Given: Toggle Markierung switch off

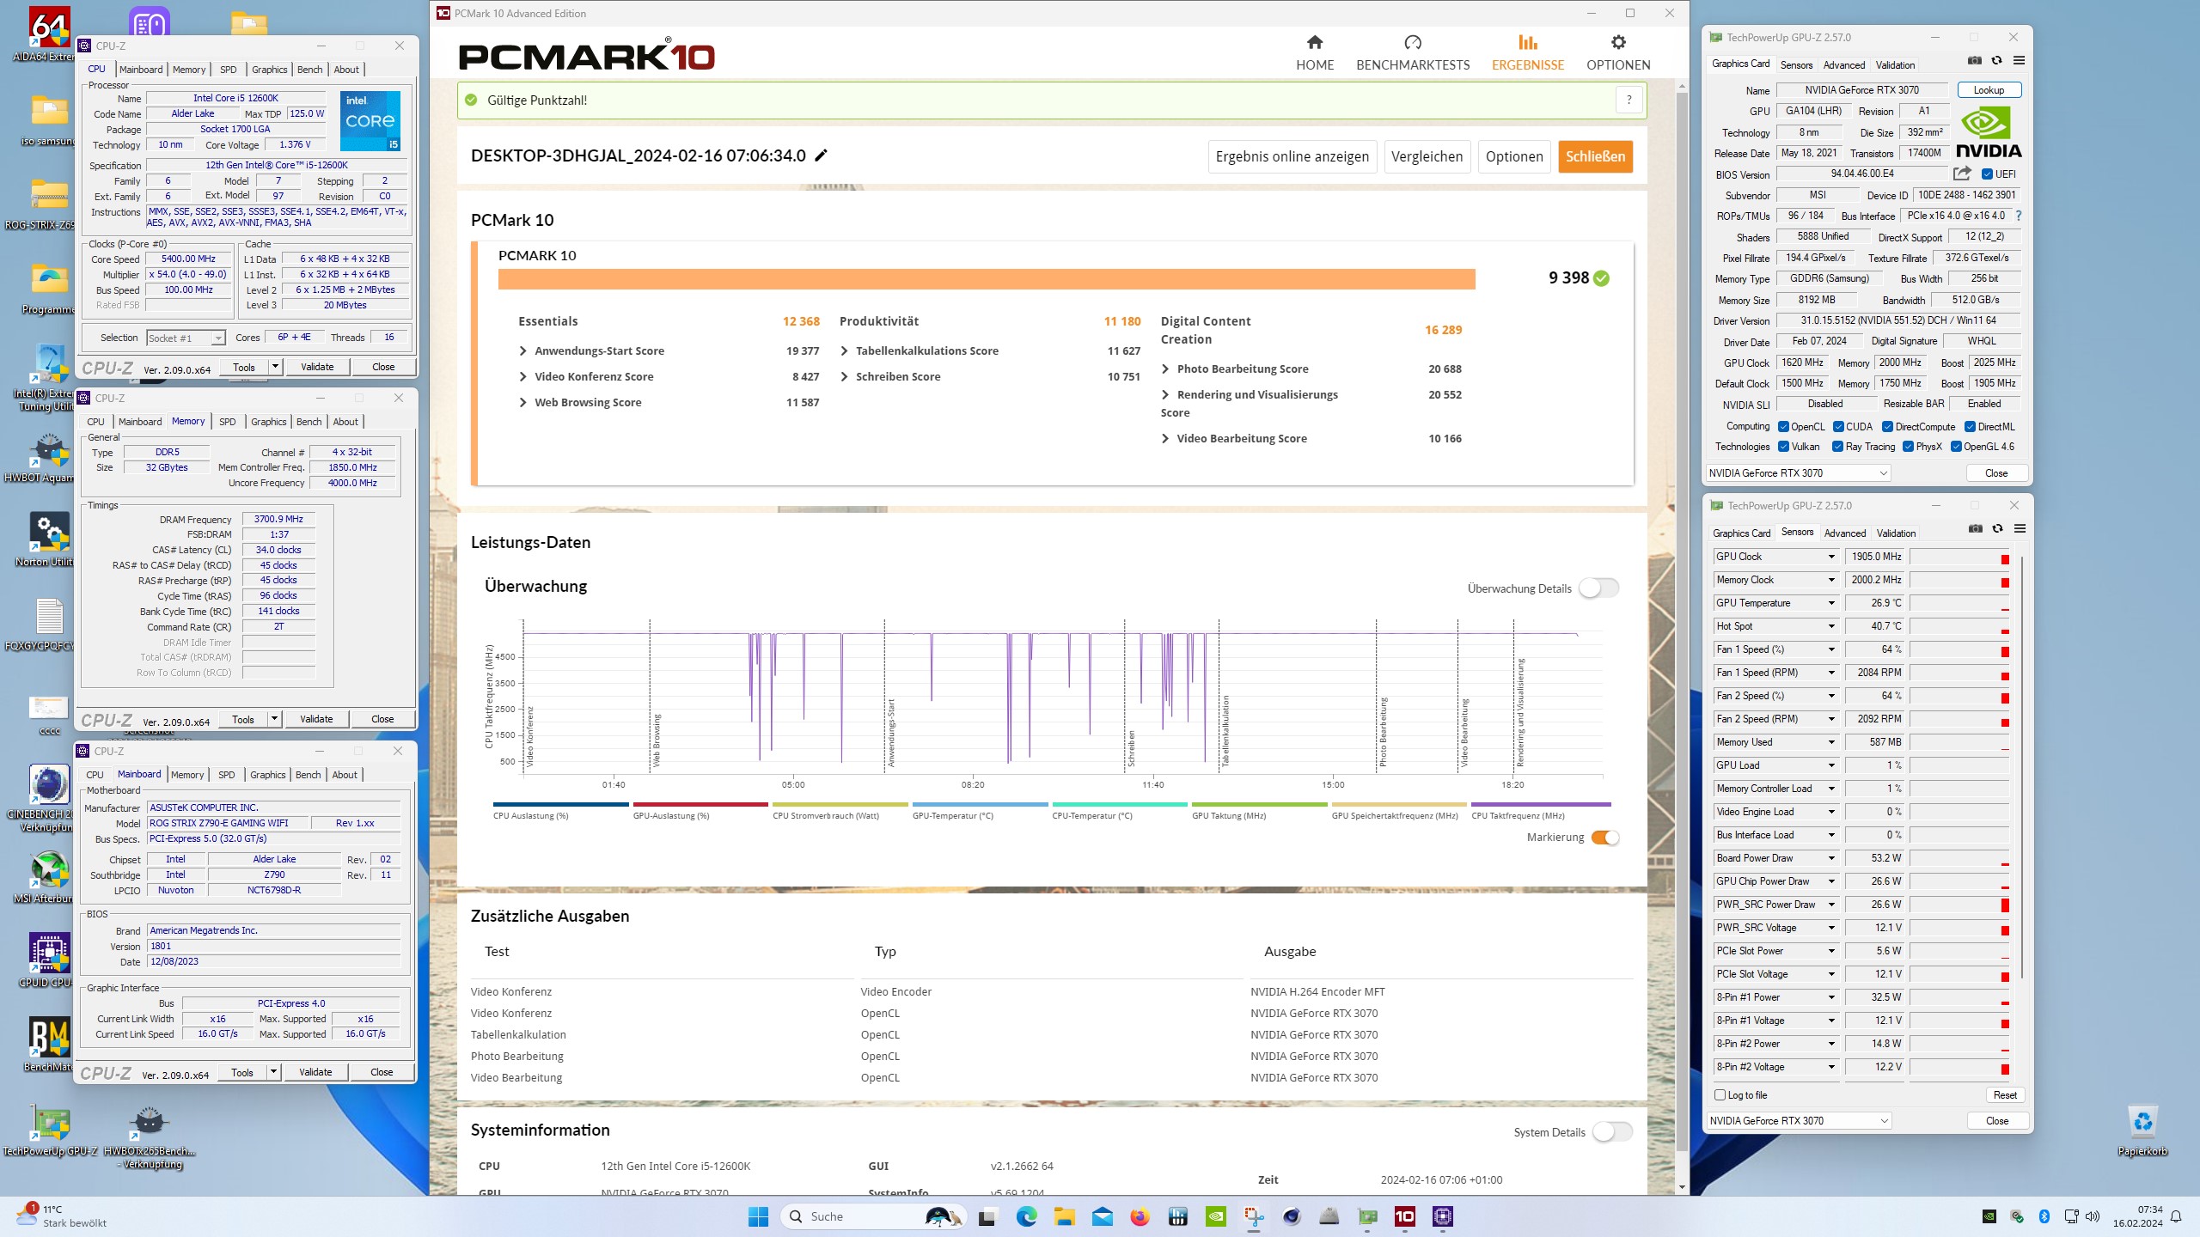Looking at the screenshot, I should pyautogui.click(x=1605, y=838).
